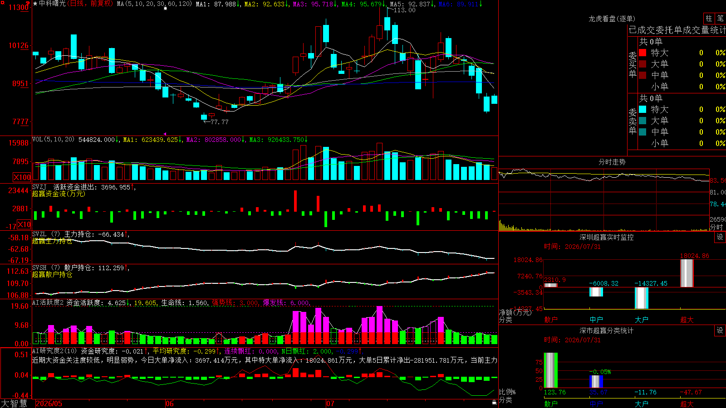Viewport: 726px width, 408px height.
Task: Click the SVSH (7) indicator name
Action: click(46, 268)
